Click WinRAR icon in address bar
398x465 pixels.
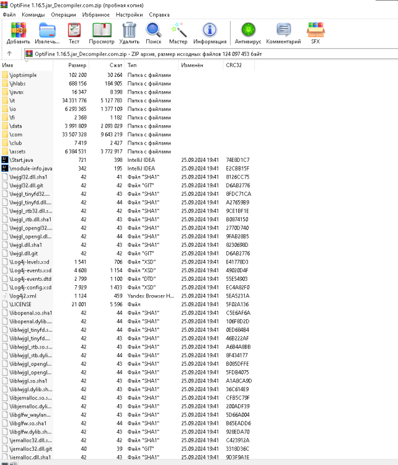tap(29, 54)
